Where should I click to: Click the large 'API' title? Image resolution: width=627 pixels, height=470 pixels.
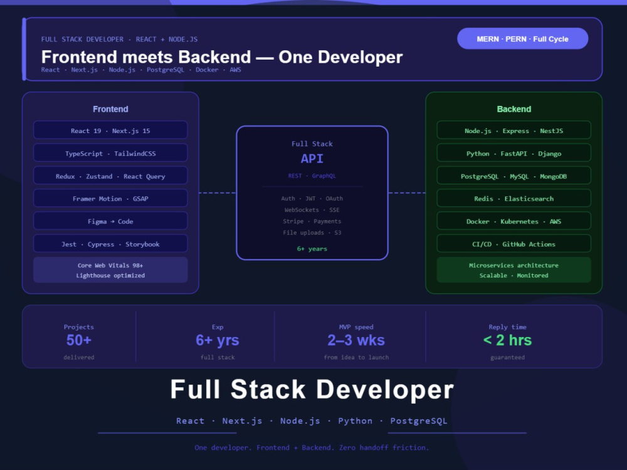[x=312, y=159]
